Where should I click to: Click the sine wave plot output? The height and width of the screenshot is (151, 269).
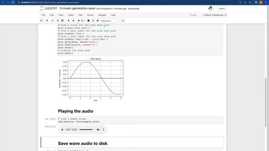point(91,80)
